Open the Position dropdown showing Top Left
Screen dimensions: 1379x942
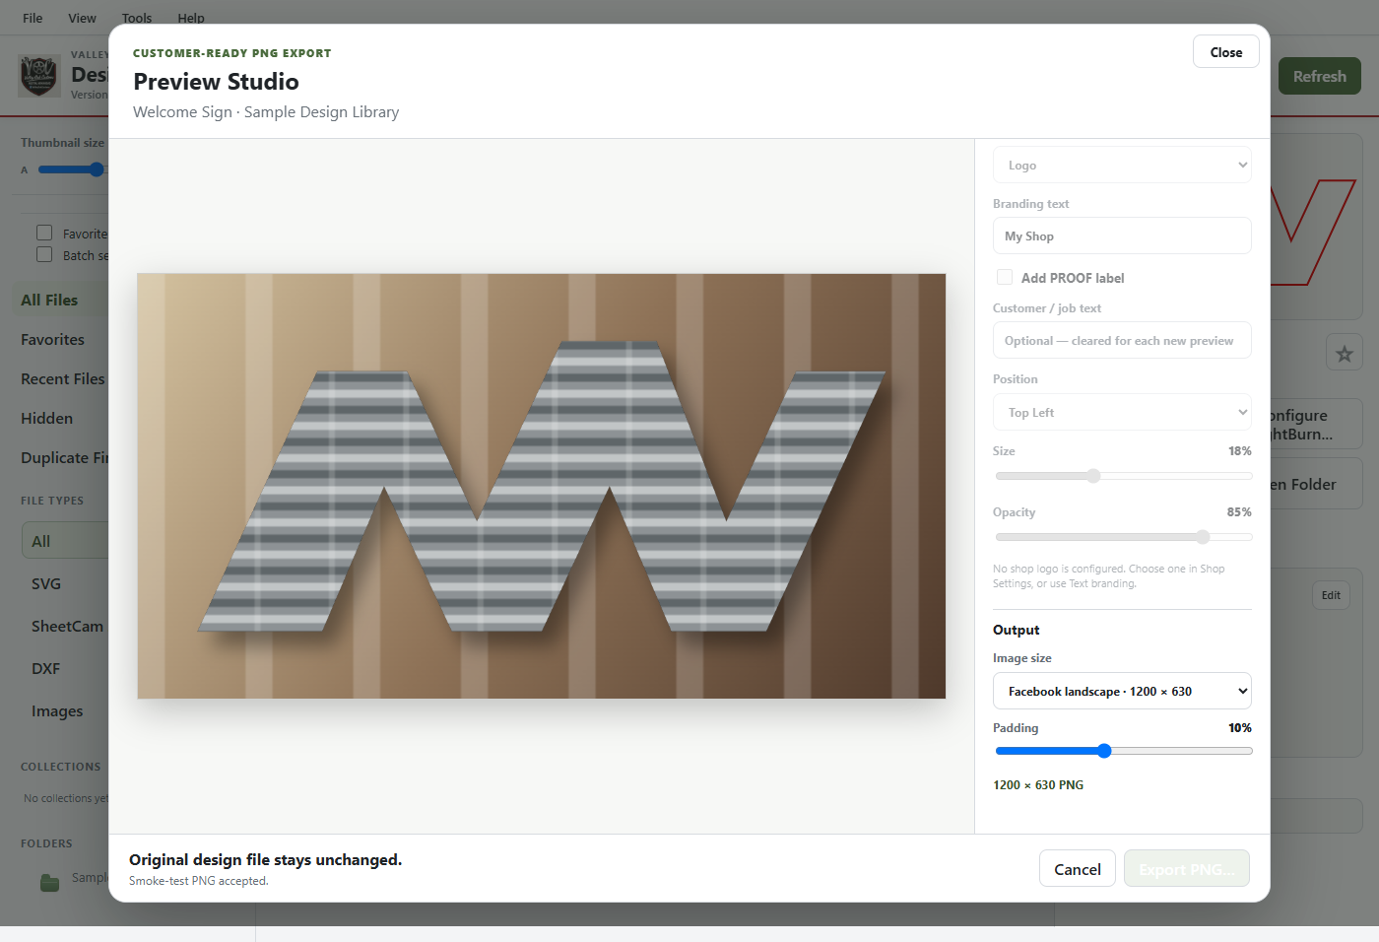(x=1122, y=412)
